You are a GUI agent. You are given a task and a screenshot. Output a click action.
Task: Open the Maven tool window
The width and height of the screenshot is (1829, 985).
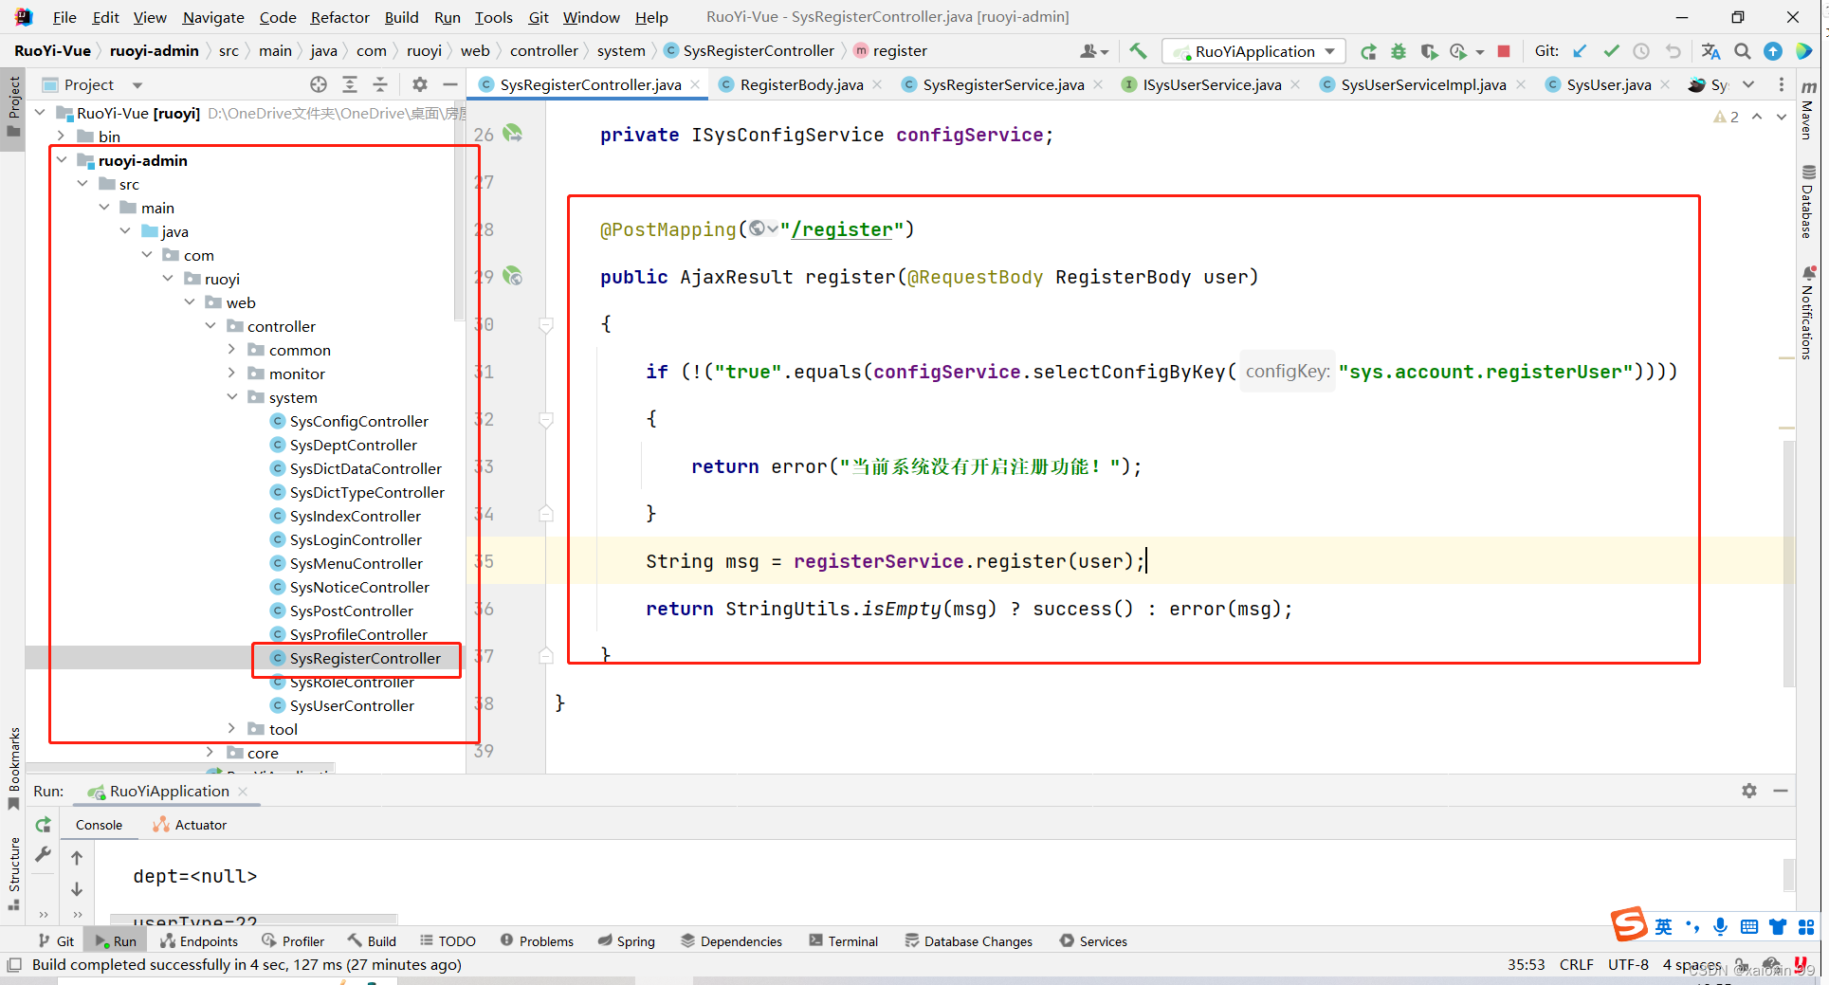(x=1808, y=111)
